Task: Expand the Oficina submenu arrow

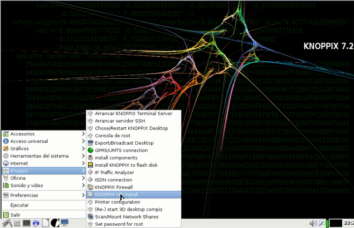Action: tap(83, 178)
